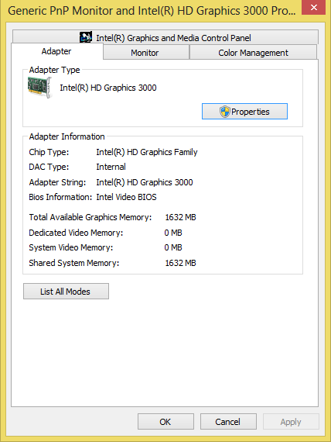The height and width of the screenshot is (442, 331).
Task: Click the List All Modes button
Action: [x=66, y=292]
